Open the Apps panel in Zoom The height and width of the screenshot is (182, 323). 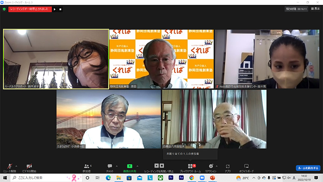[x=228, y=167]
